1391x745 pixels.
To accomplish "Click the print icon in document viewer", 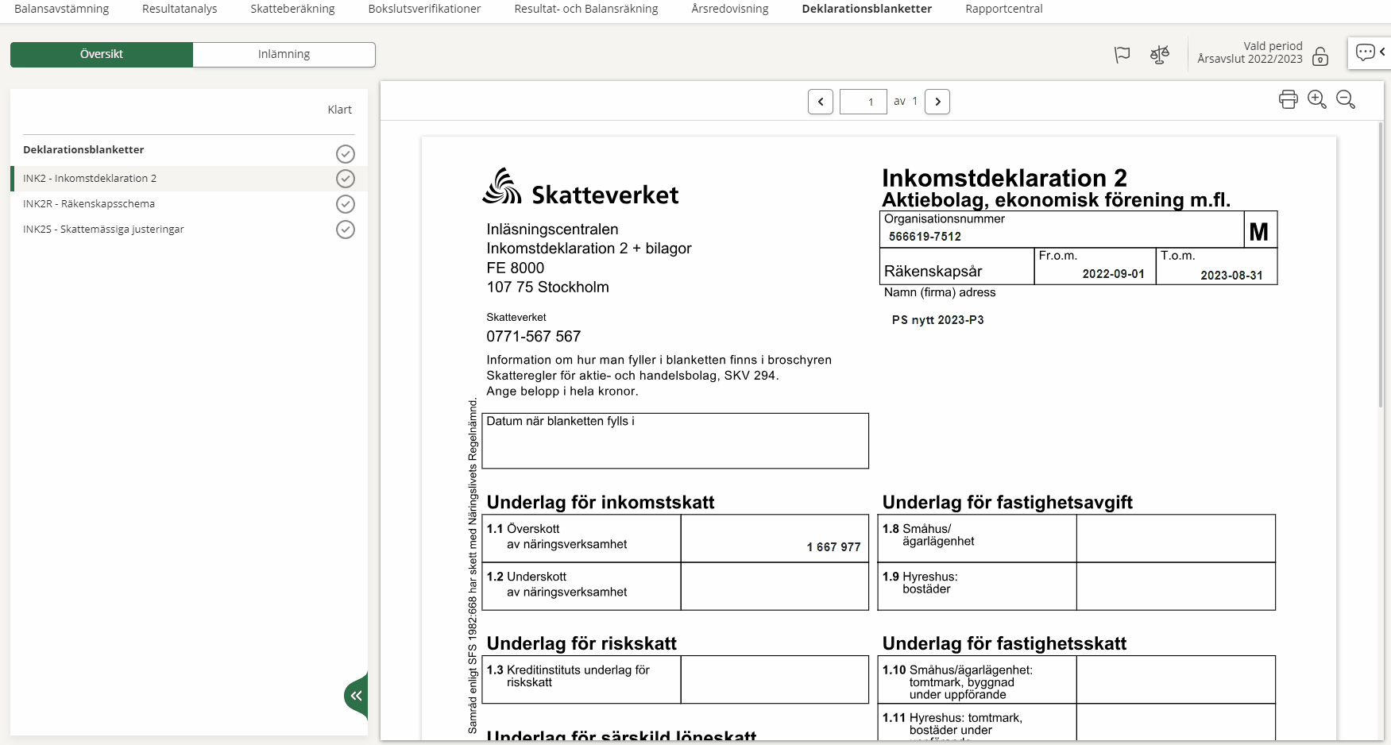I will 1288,99.
